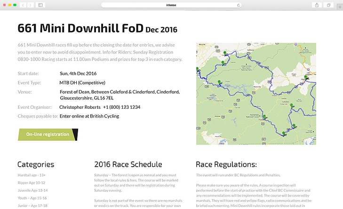Viewport: 343px width, 209px height.
Task: Reload the current page
Action: tap(239, 5)
